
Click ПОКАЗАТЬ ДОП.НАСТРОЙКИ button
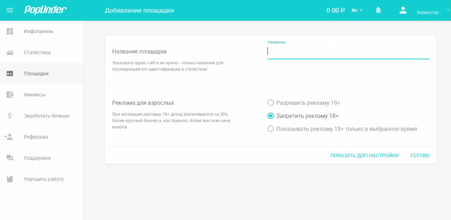point(364,155)
